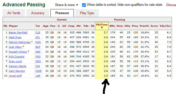Open Patrick Mahomes' player link
The image size is (176, 94).
point(20,42)
